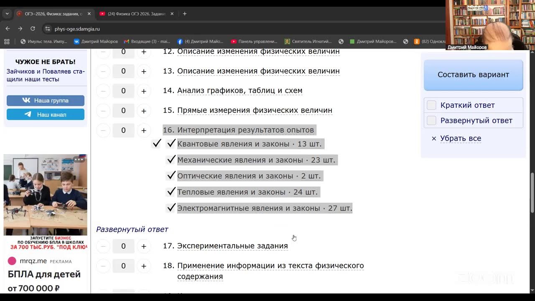Increase count for task 13
Screen dimensions: 535x301
click(144, 71)
